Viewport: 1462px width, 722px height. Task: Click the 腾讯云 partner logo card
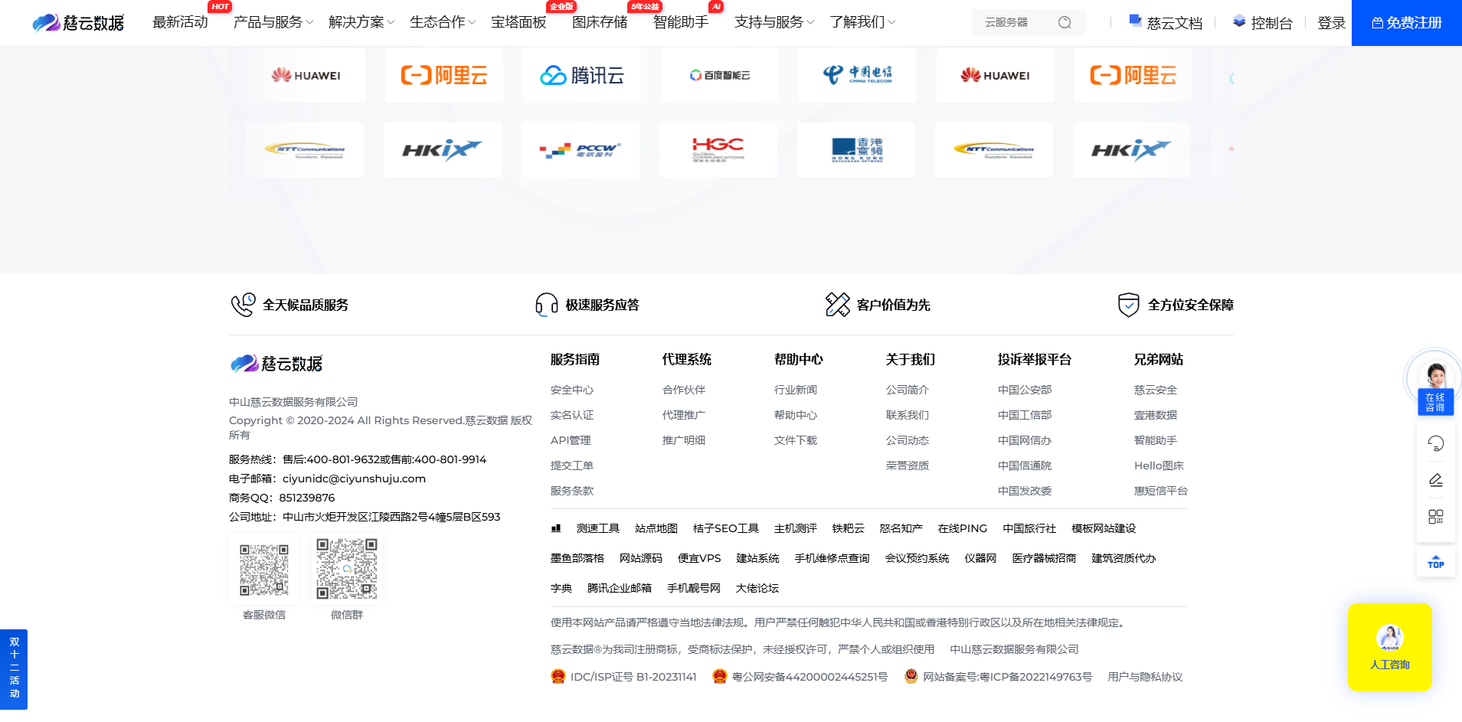pyautogui.click(x=582, y=75)
